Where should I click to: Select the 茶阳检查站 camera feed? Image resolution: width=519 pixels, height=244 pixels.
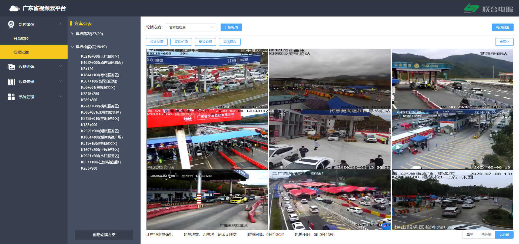tap(452, 79)
